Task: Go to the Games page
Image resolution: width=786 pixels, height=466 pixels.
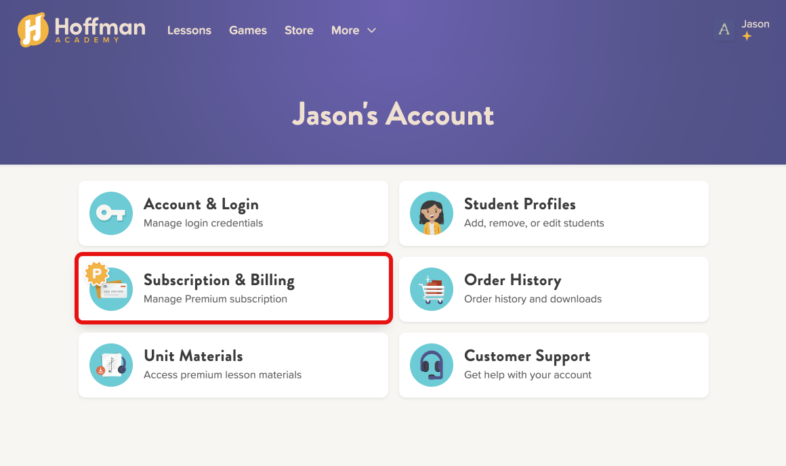Action: 248,30
